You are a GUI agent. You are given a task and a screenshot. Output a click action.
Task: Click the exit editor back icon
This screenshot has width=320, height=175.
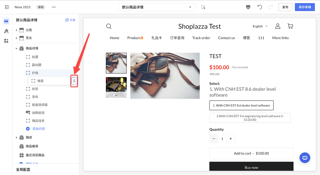(x=7, y=7)
